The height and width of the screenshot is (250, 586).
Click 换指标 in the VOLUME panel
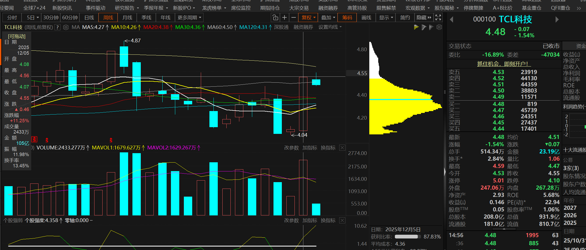328,148
